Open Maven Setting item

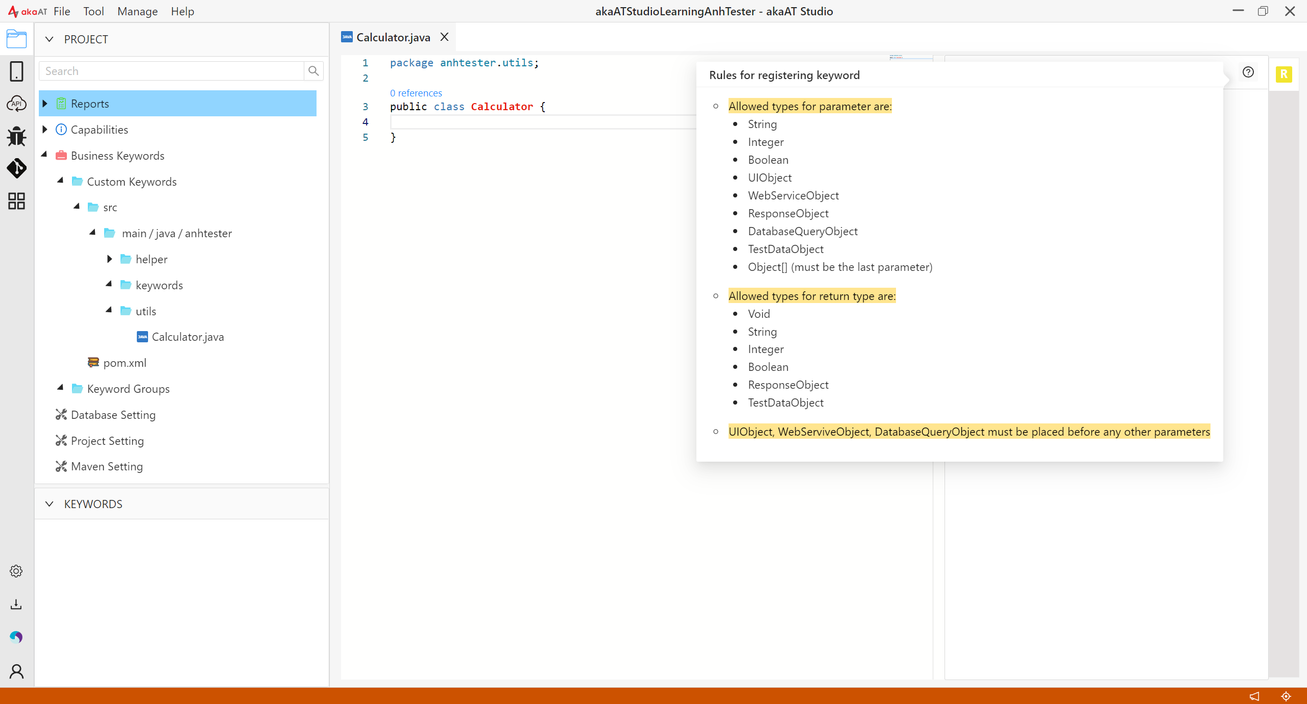tap(107, 466)
